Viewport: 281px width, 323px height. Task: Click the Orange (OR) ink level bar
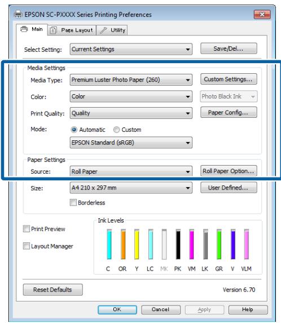point(123,244)
